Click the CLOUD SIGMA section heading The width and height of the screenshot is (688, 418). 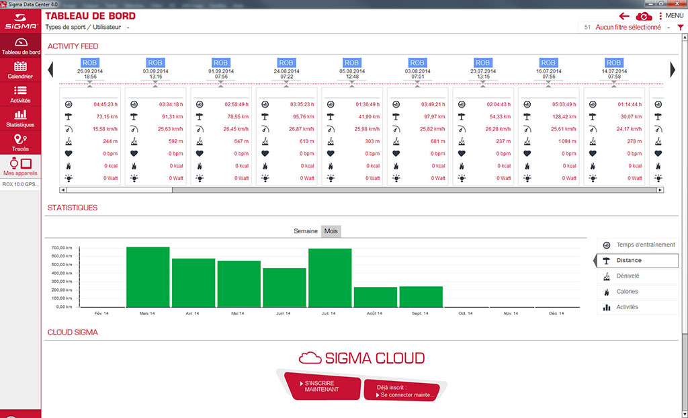pyautogui.click(x=73, y=333)
